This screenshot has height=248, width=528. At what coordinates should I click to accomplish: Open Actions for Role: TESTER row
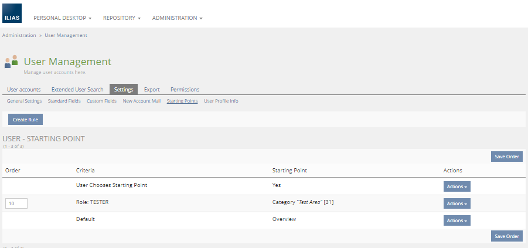click(x=457, y=203)
